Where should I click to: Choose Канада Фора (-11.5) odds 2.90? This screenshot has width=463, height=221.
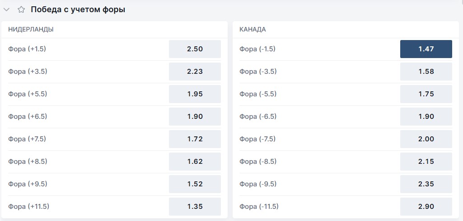coord(426,207)
